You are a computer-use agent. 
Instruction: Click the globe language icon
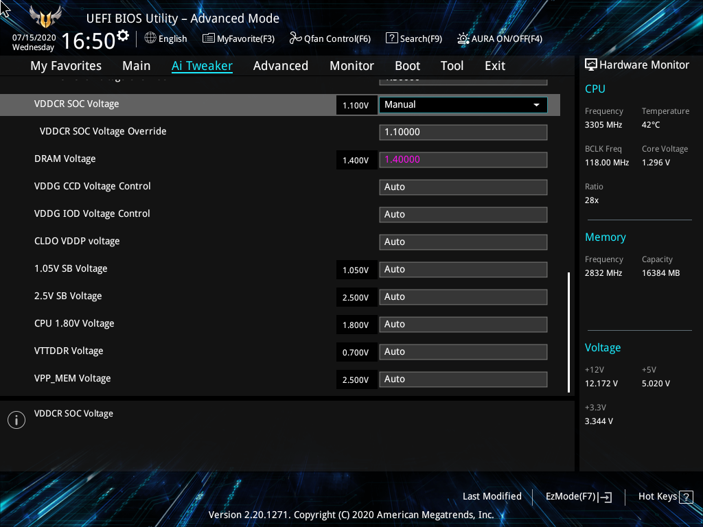(x=150, y=38)
